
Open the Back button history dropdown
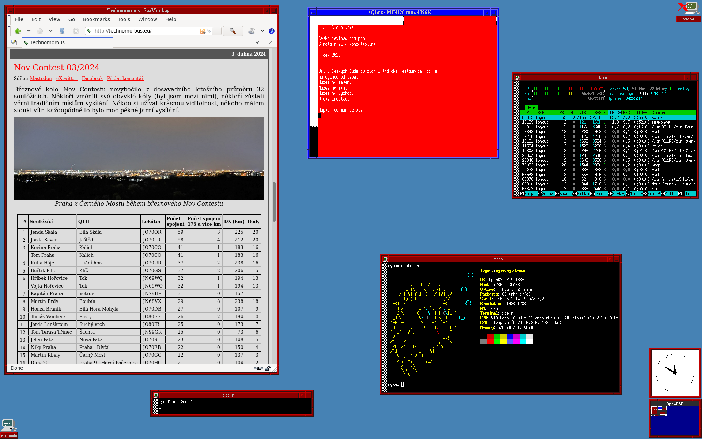click(x=29, y=31)
